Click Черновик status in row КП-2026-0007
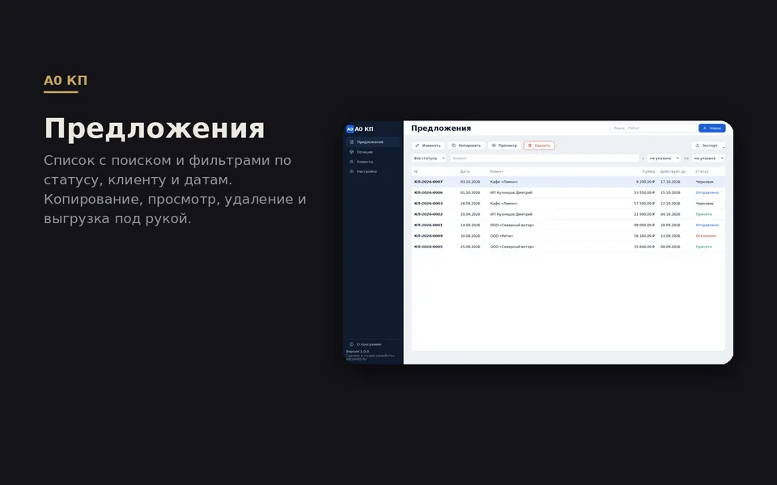Viewport: 777px width, 485px height. pos(705,182)
